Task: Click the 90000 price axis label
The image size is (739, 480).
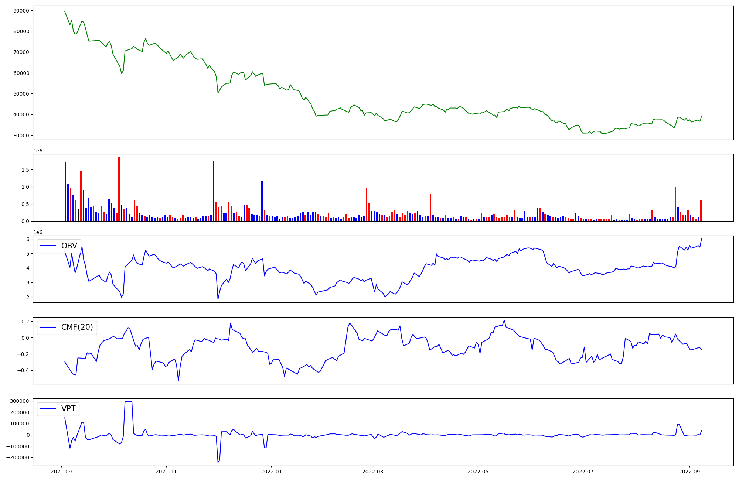Action: 21,11
